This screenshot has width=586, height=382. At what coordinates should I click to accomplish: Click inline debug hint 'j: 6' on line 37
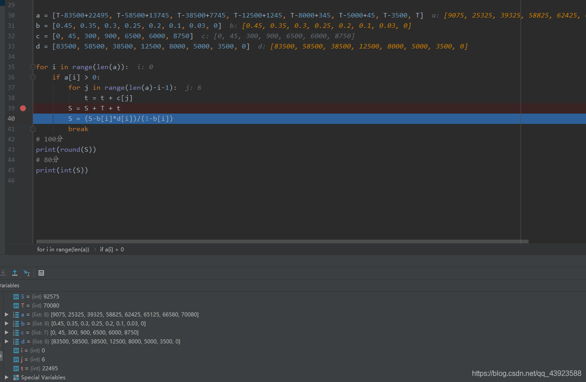coord(193,88)
